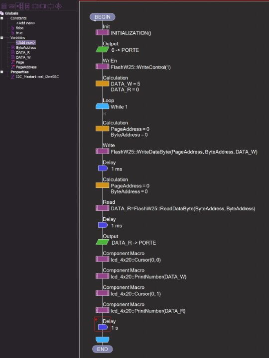Select the blue 1 s delay icon
Image resolution: width=269 pixels, height=358 pixels.
pyautogui.click(x=103, y=327)
